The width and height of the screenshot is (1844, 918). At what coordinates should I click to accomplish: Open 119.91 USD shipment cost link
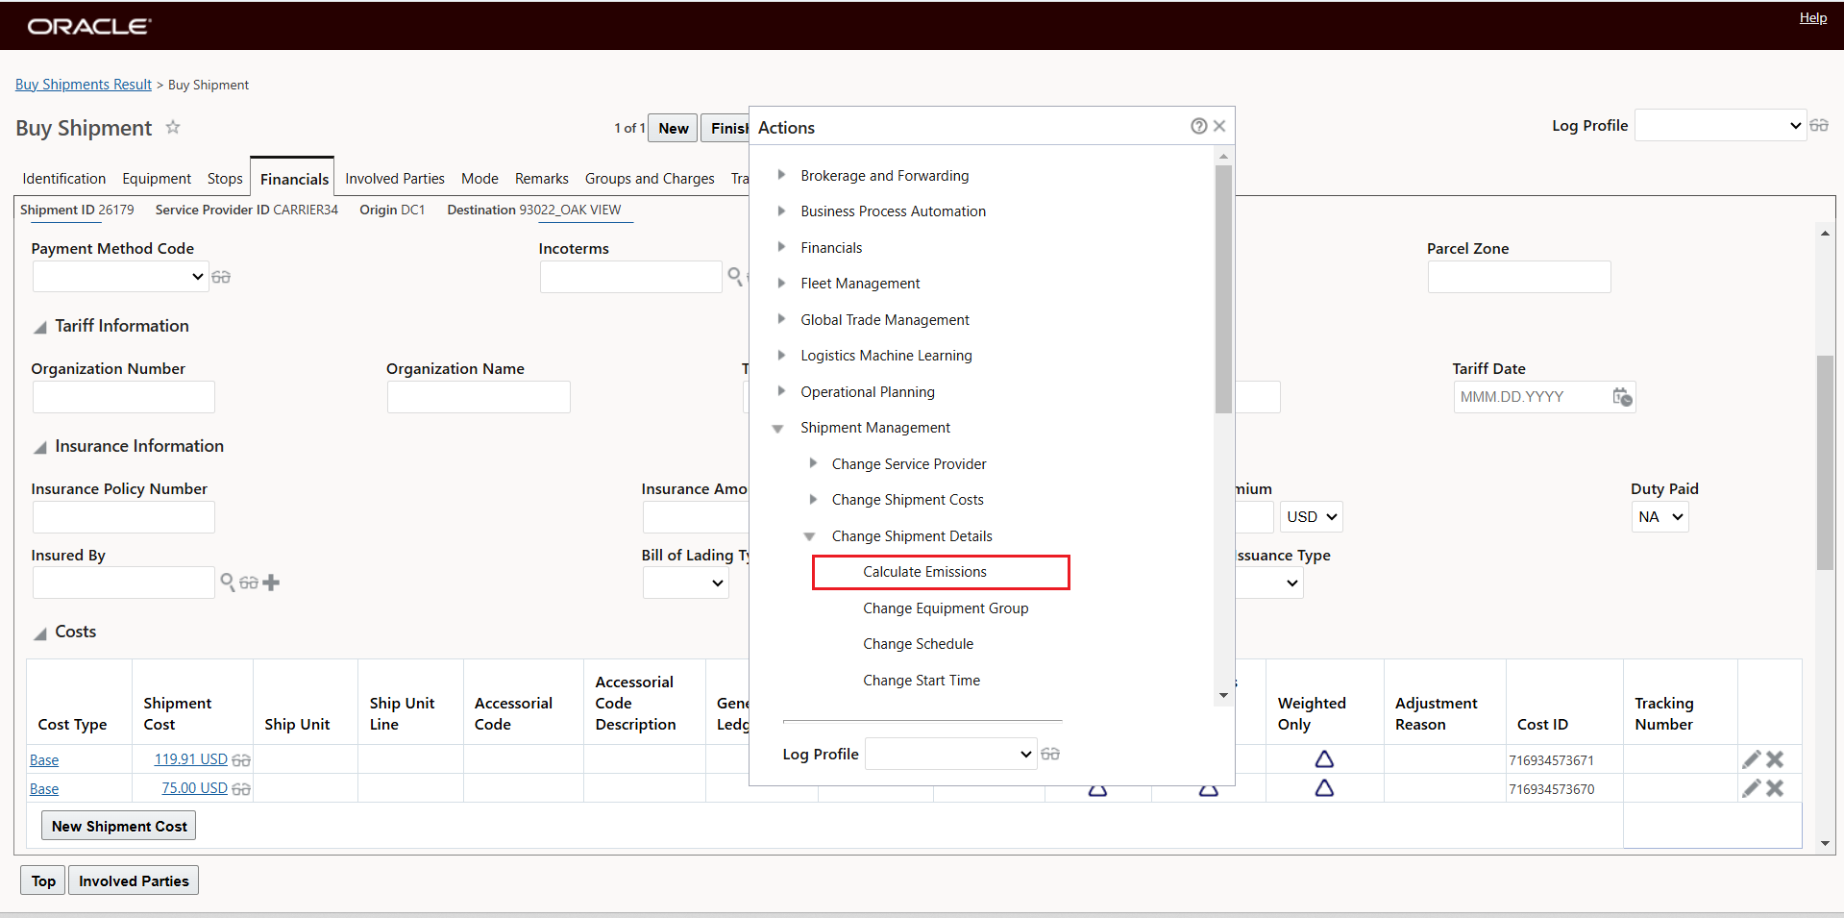click(191, 759)
